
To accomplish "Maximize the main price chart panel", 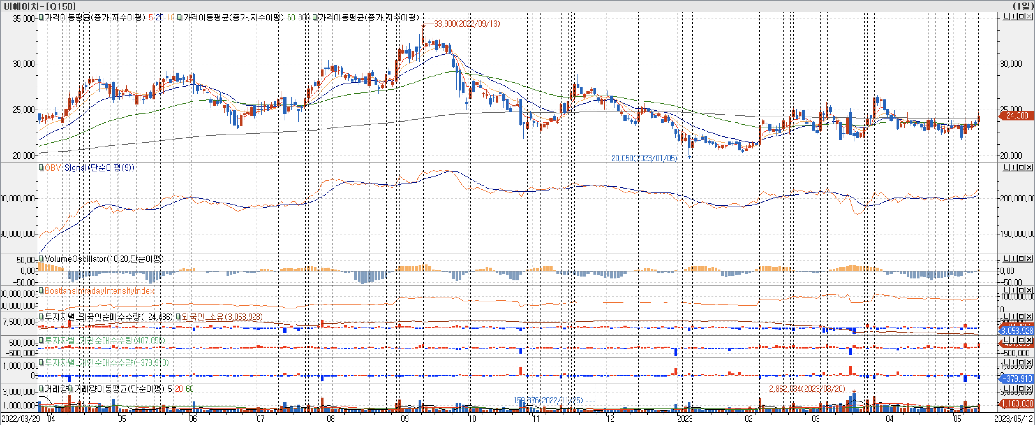I will pyautogui.click(x=1021, y=17).
